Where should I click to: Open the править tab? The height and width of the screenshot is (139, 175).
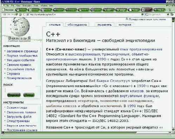(x=105, y=25)
